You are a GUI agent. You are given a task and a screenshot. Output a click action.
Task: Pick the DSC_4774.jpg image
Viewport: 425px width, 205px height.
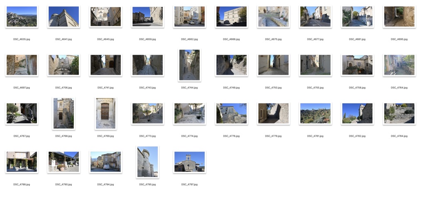189,113
